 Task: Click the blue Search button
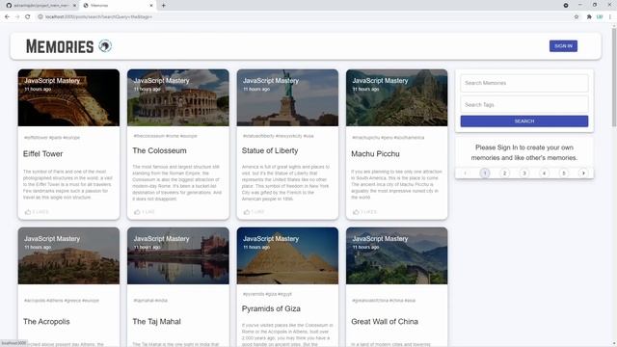click(x=524, y=121)
